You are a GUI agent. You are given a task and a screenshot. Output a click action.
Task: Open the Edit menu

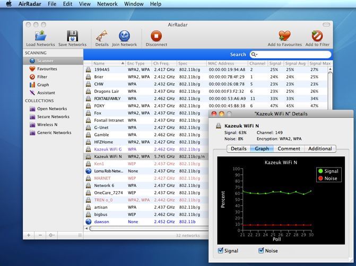point(68,4)
